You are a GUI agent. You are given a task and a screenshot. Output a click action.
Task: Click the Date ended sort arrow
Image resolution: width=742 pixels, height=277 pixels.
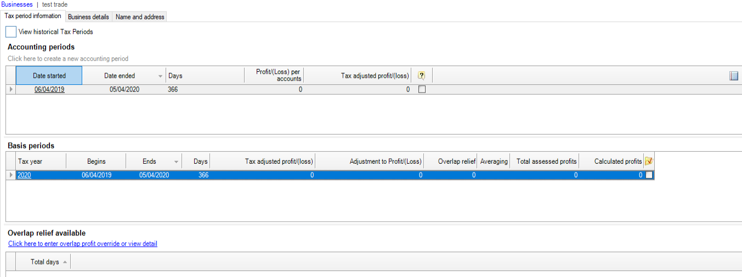161,76
